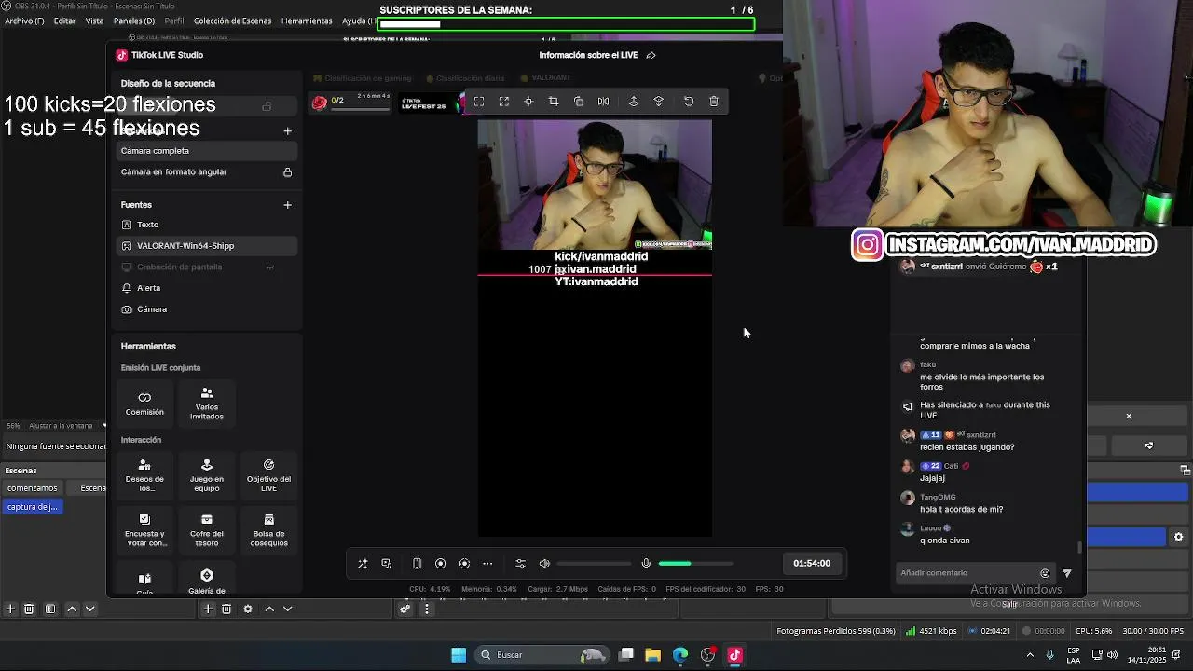Open TikTok LIVE Studio from taskbar

[734, 655]
